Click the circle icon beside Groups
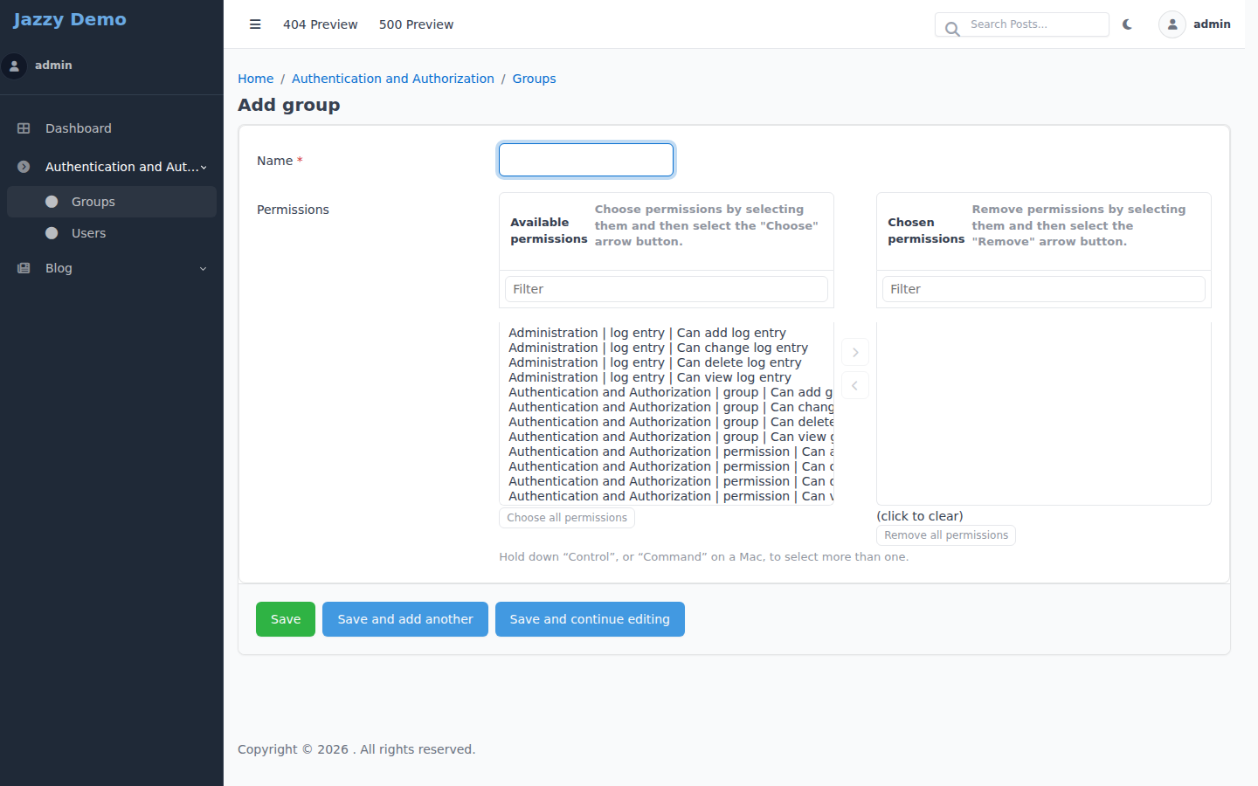This screenshot has width=1258, height=786. (52, 202)
